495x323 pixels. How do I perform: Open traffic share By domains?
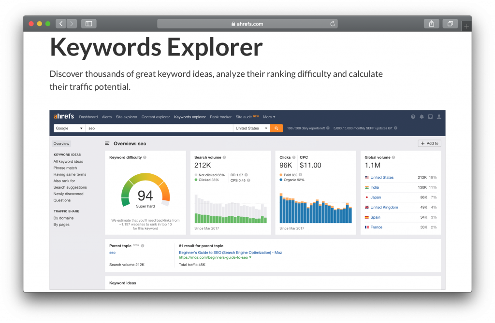pos(63,218)
